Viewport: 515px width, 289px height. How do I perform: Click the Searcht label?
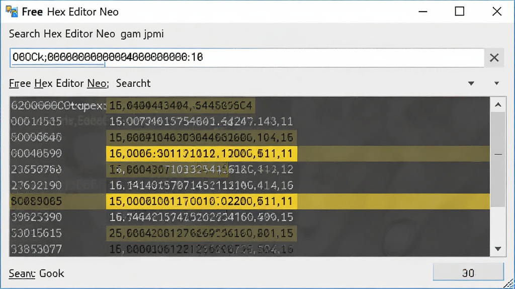click(x=133, y=84)
